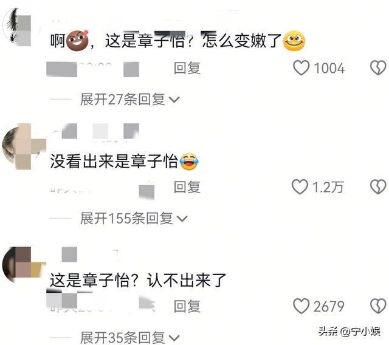Click the brown face emoji after '啊'
Image resolution: width=389 pixels, height=345 pixels.
click(x=77, y=40)
